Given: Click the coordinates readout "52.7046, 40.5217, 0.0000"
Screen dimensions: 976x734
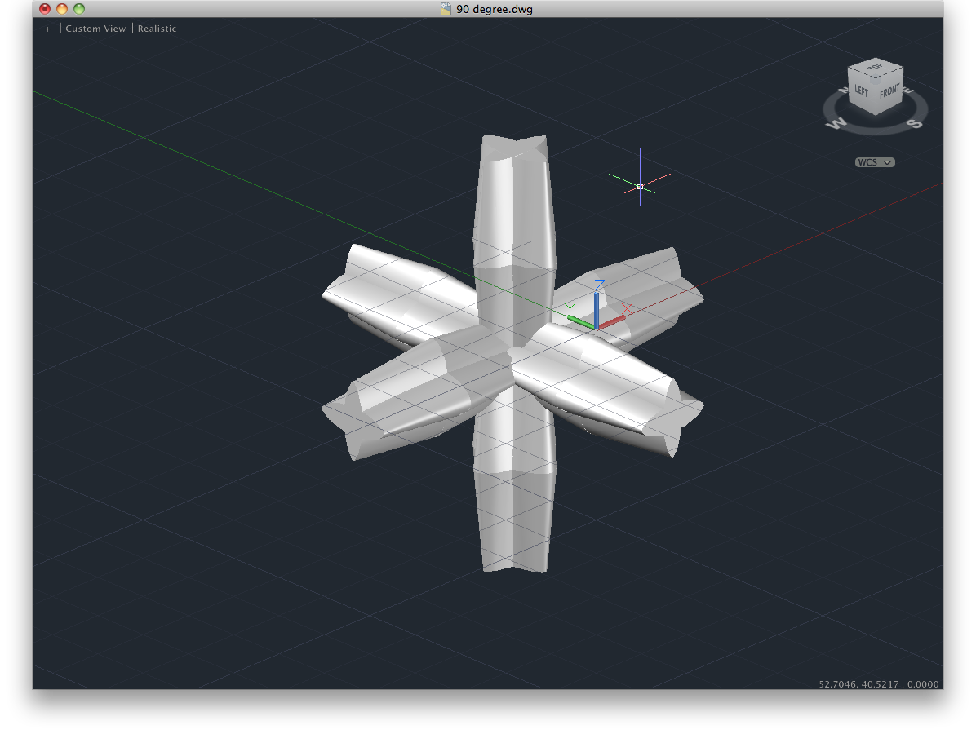Looking at the screenshot, I should click(878, 683).
